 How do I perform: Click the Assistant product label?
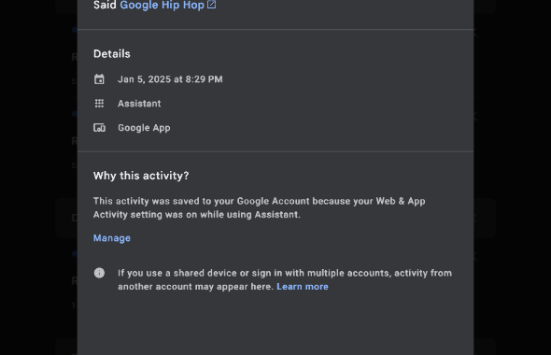tap(139, 104)
